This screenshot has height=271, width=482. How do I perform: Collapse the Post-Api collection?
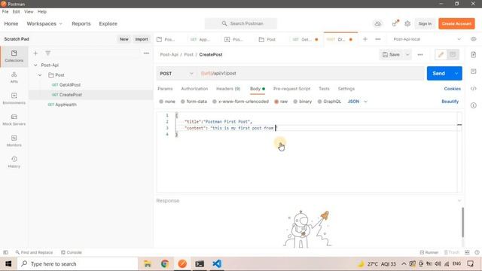tap(35, 65)
